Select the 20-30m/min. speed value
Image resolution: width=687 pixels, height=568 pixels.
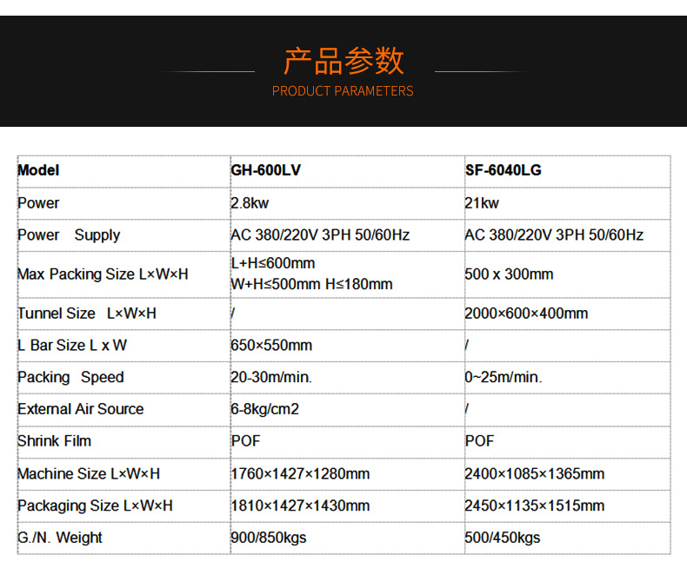271,378
